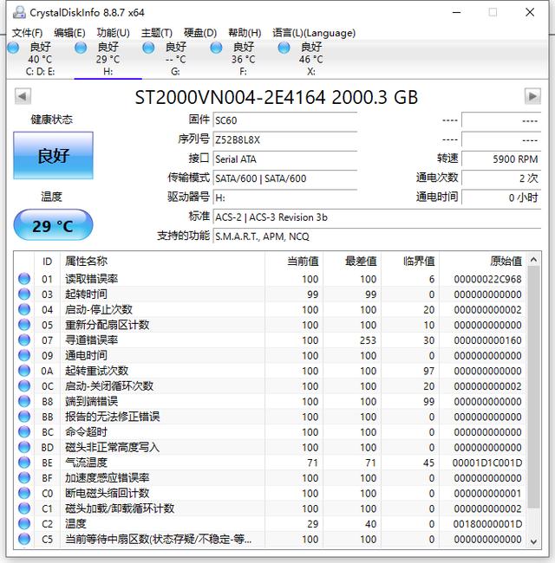The height and width of the screenshot is (563, 555).
Task: Click status orb for attribute BC 命令超时
Action: coord(24,431)
